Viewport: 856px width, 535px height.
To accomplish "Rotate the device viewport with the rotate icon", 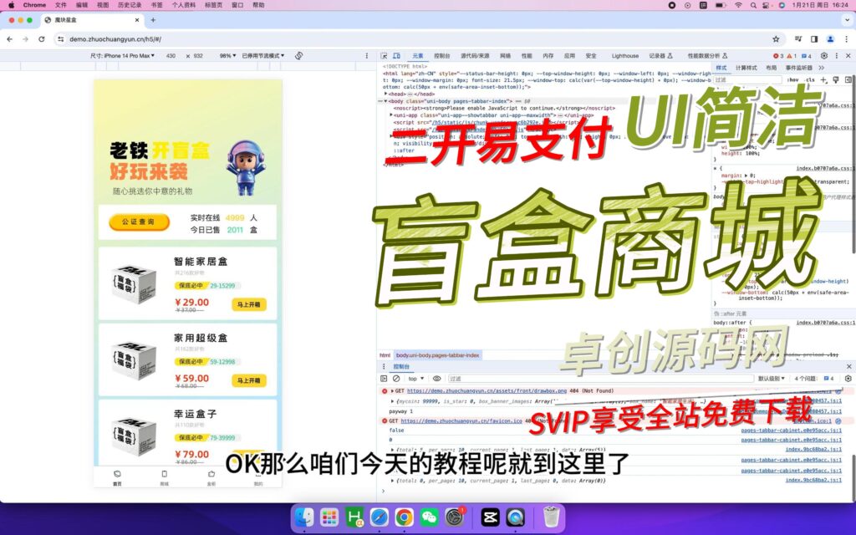I will click(x=299, y=56).
